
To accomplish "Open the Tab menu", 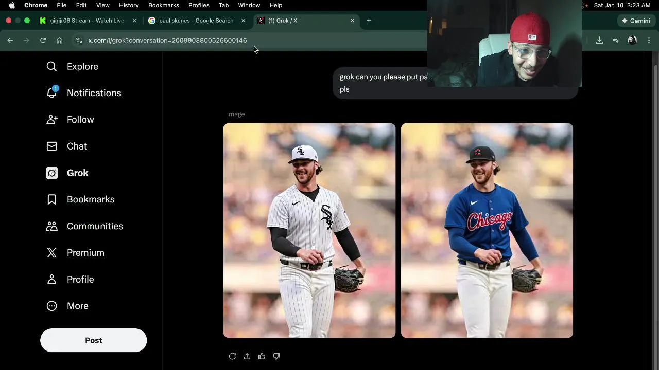I will coord(223,5).
